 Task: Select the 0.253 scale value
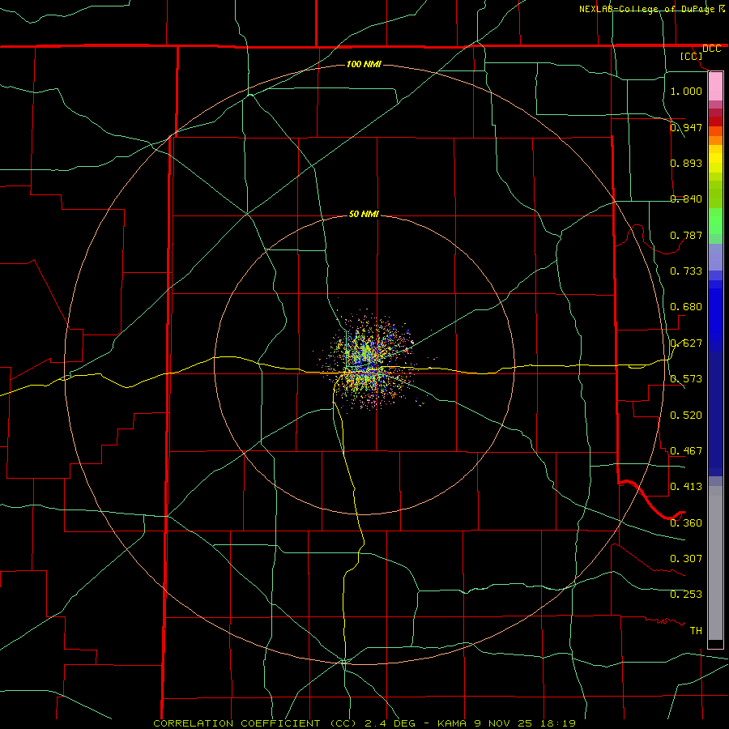[x=686, y=595]
